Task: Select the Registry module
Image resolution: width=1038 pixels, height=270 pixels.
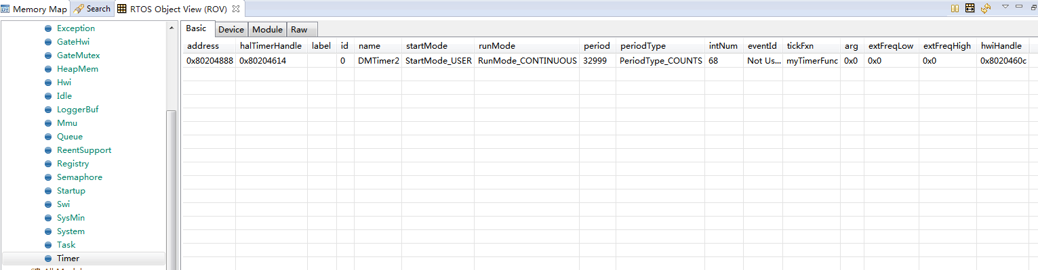Action: [x=73, y=164]
